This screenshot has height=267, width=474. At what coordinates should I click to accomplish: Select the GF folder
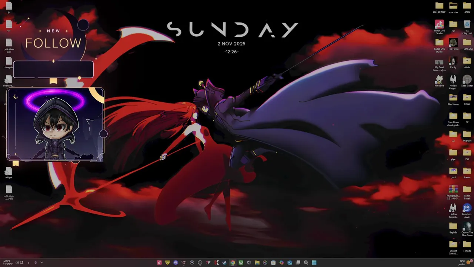click(x=467, y=117)
